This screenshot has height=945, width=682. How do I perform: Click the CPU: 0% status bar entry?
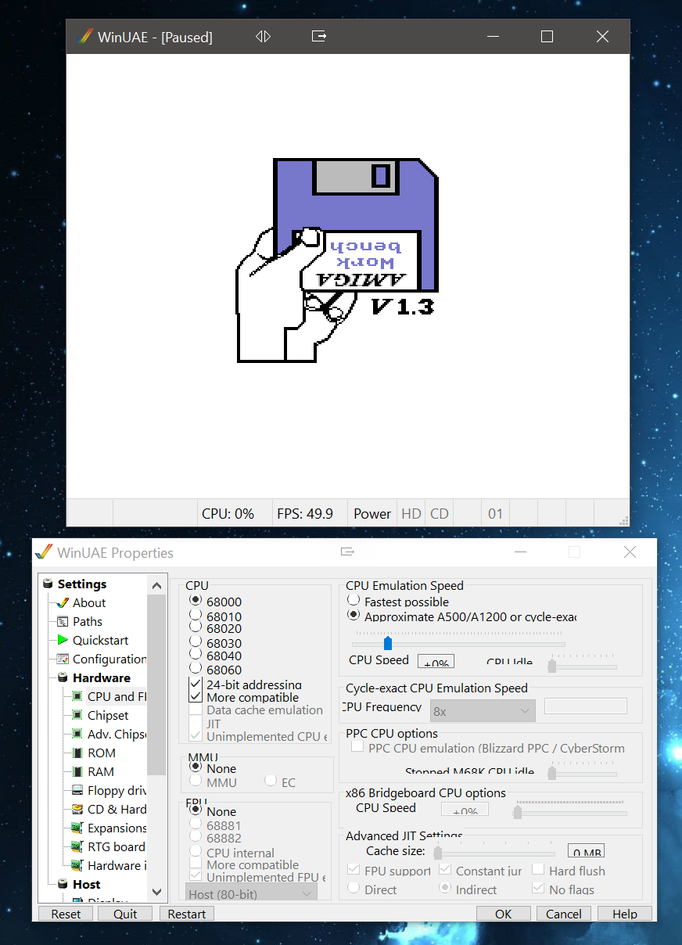tap(228, 514)
